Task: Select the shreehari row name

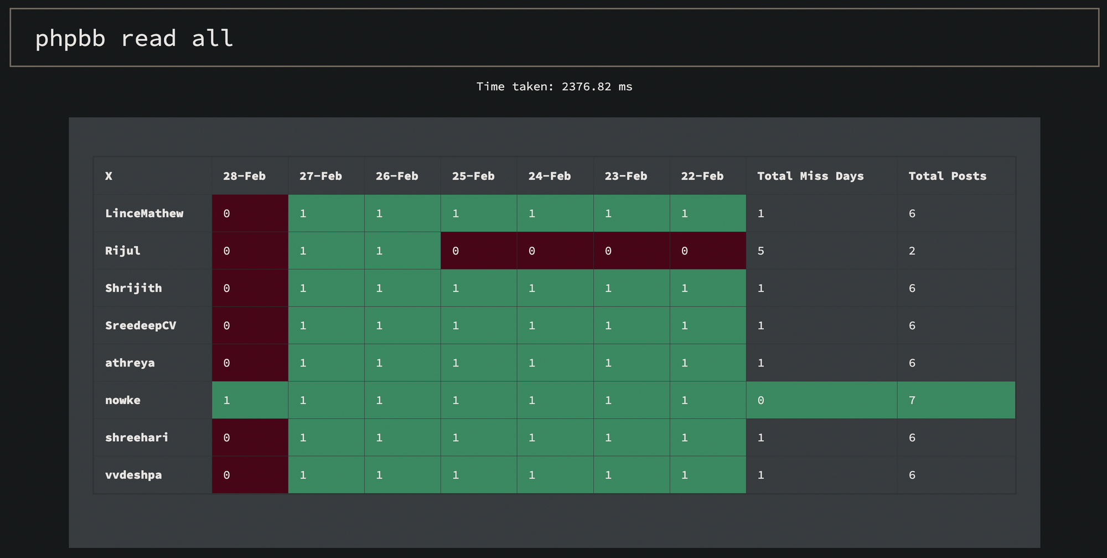Action: (137, 437)
